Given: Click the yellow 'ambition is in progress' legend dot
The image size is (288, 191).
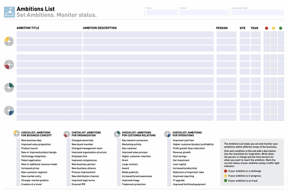Looking at the screenshot, I should [x=226, y=176].
